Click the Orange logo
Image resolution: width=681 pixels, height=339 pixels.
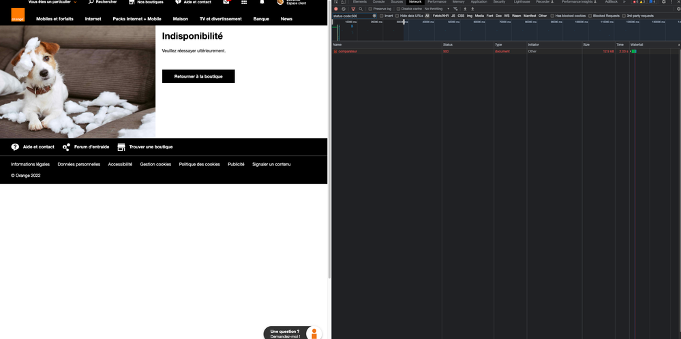18,15
